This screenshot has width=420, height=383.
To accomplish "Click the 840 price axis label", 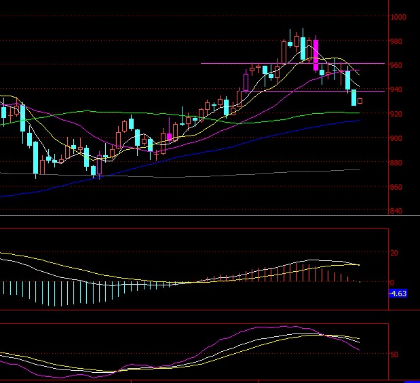I will pos(396,211).
